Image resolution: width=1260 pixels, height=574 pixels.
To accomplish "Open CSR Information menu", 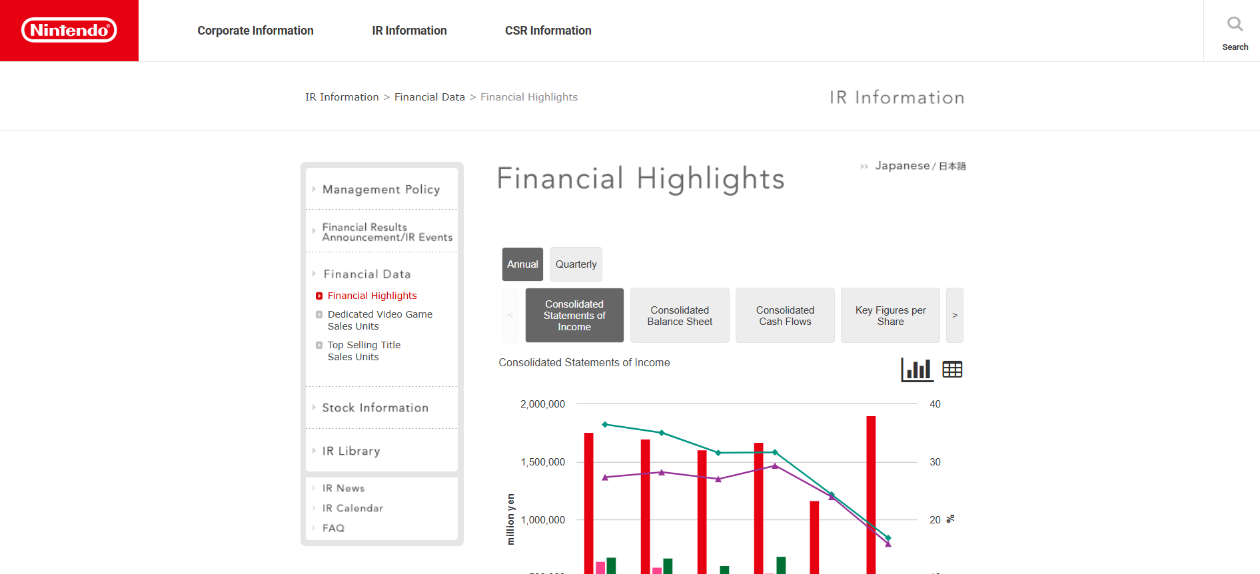I will [548, 31].
